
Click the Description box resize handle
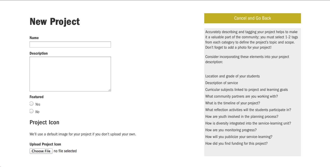[109, 90]
